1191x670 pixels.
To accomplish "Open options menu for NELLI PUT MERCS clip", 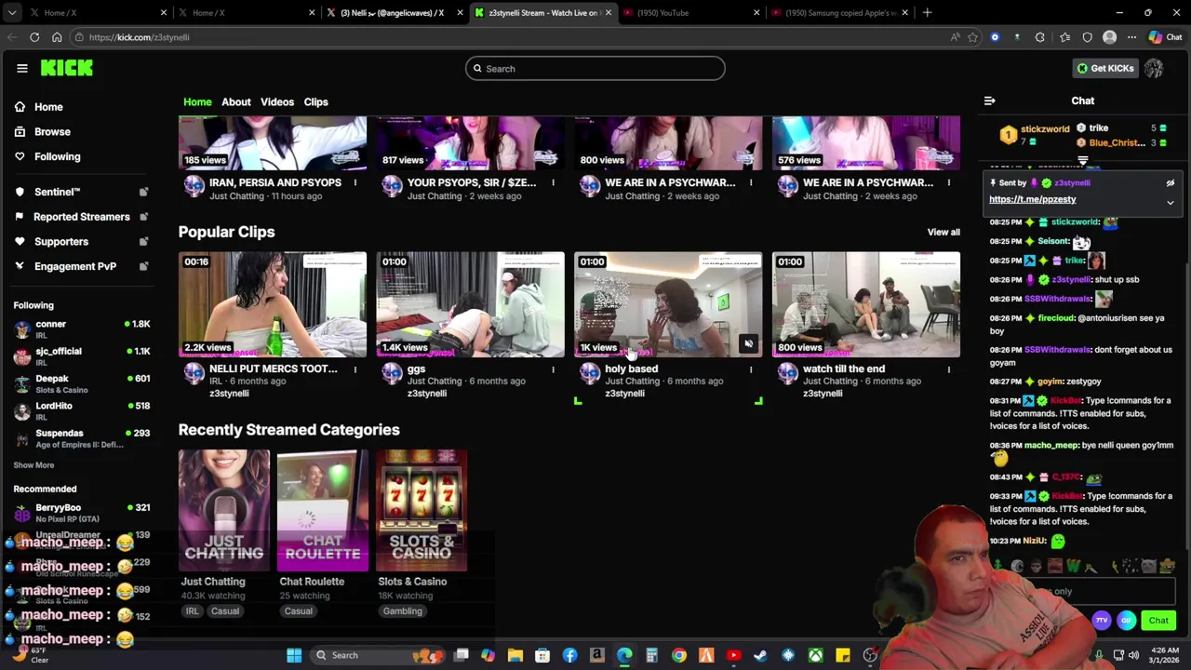I will pos(355,370).
